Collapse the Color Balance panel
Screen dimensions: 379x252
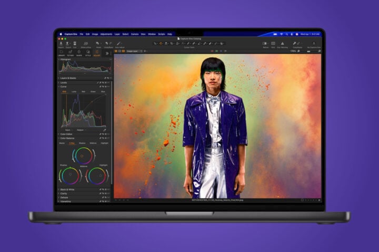coord(59,138)
